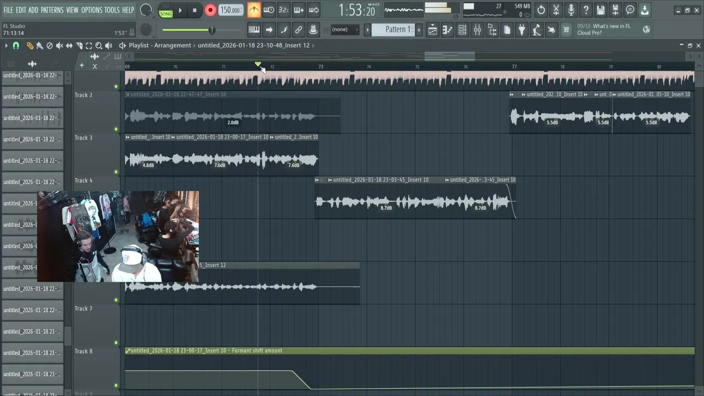The width and height of the screenshot is (704, 396).
Task: Select the Delete tool in Playlist toolbar
Action: pyautogui.click(x=50, y=46)
